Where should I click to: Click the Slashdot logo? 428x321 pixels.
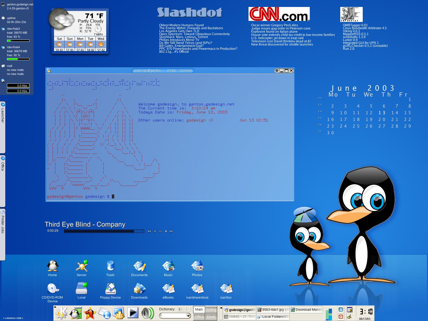click(190, 12)
